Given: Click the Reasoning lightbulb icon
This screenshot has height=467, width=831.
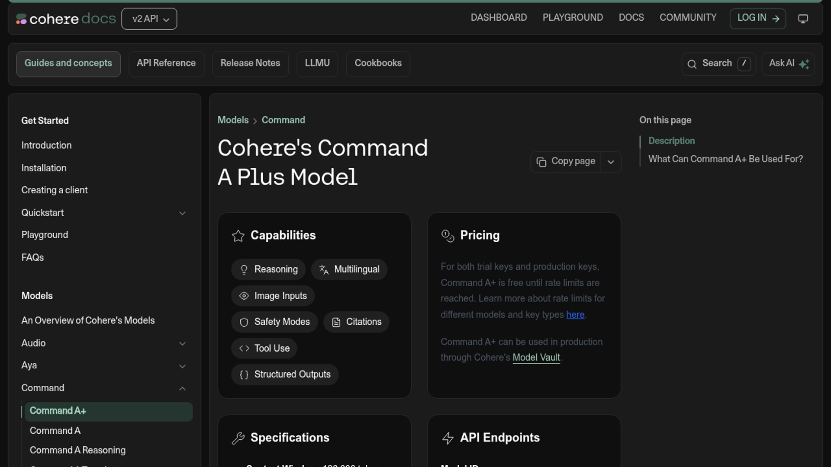Looking at the screenshot, I should [244, 270].
